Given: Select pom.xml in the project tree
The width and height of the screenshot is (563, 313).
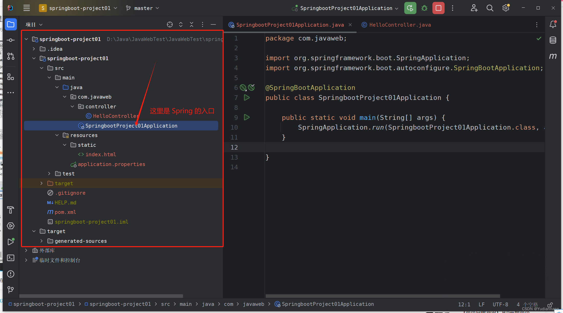Looking at the screenshot, I should coord(65,212).
